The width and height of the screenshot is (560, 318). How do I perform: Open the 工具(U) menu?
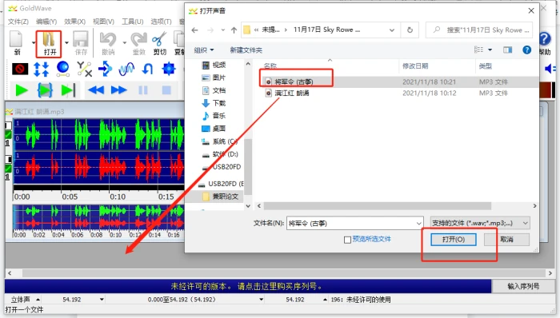click(133, 22)
